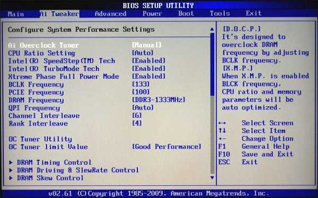Select the Exit tab
The width and height of the screenshot is (318, 198).
(x=254, y=13)
